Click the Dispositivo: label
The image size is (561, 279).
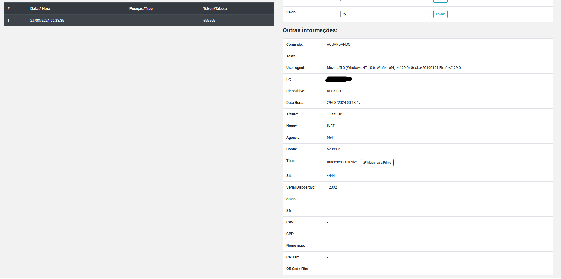pos(296,91)
